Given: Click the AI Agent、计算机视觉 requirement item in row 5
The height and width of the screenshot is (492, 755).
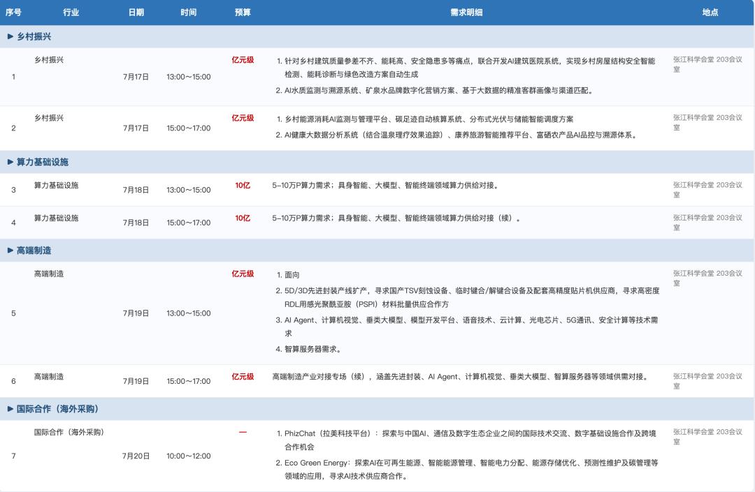Looking at the screenshot, I should point(471,327).
